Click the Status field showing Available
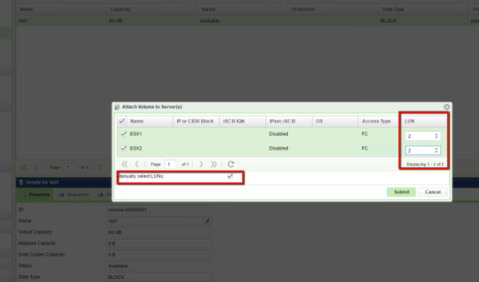 [x=158, y=266]
